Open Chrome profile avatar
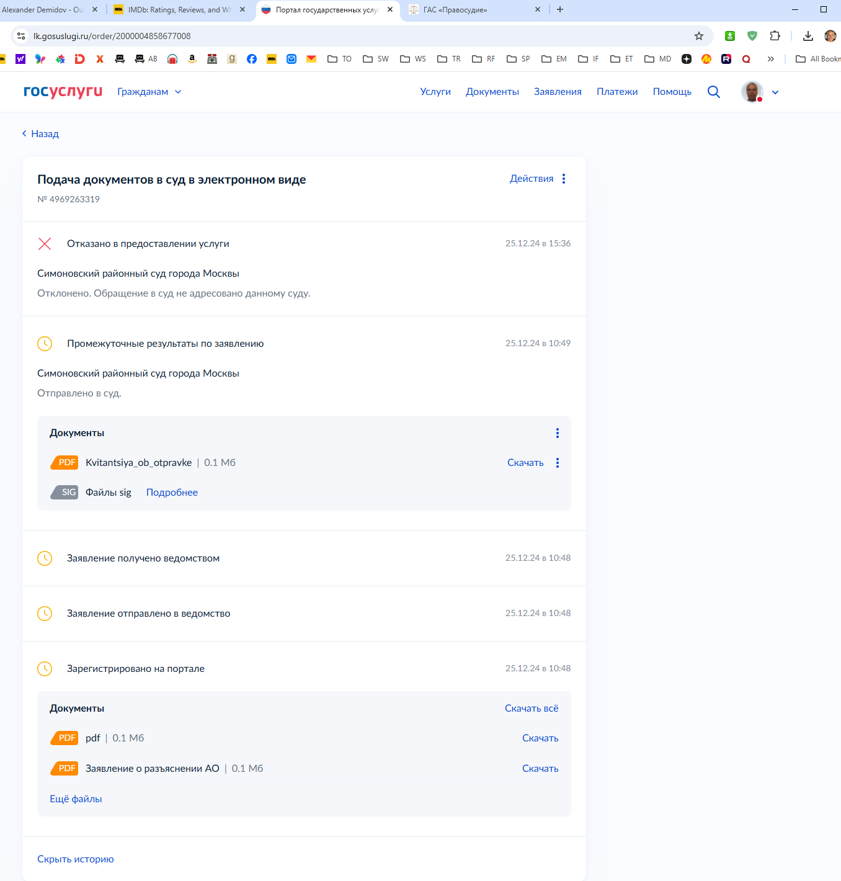Viewport: 841px width, 881px height. coord(830,36)
